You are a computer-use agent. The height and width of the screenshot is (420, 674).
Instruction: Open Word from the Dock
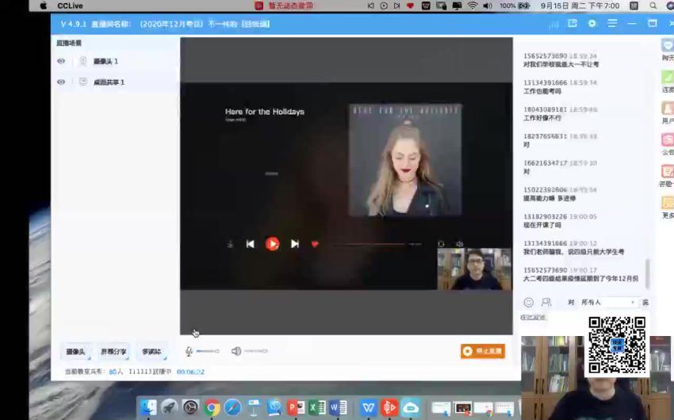point(339,407)
